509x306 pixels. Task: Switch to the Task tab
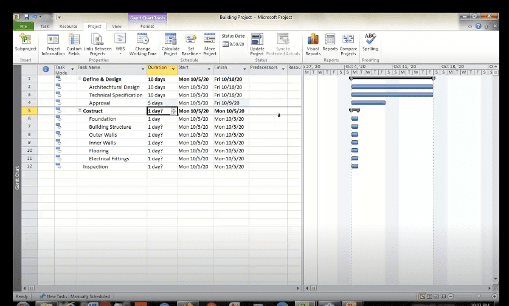pos(44,26)
